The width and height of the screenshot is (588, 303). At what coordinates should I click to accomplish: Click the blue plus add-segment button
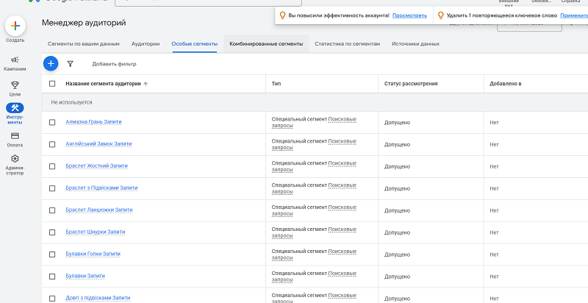pyautogui.click(x=51, y=64)
